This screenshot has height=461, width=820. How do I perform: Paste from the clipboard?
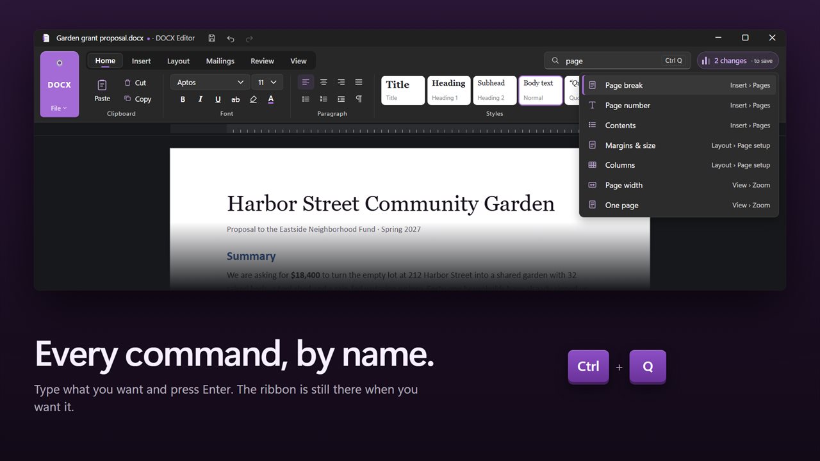(102, 90)
